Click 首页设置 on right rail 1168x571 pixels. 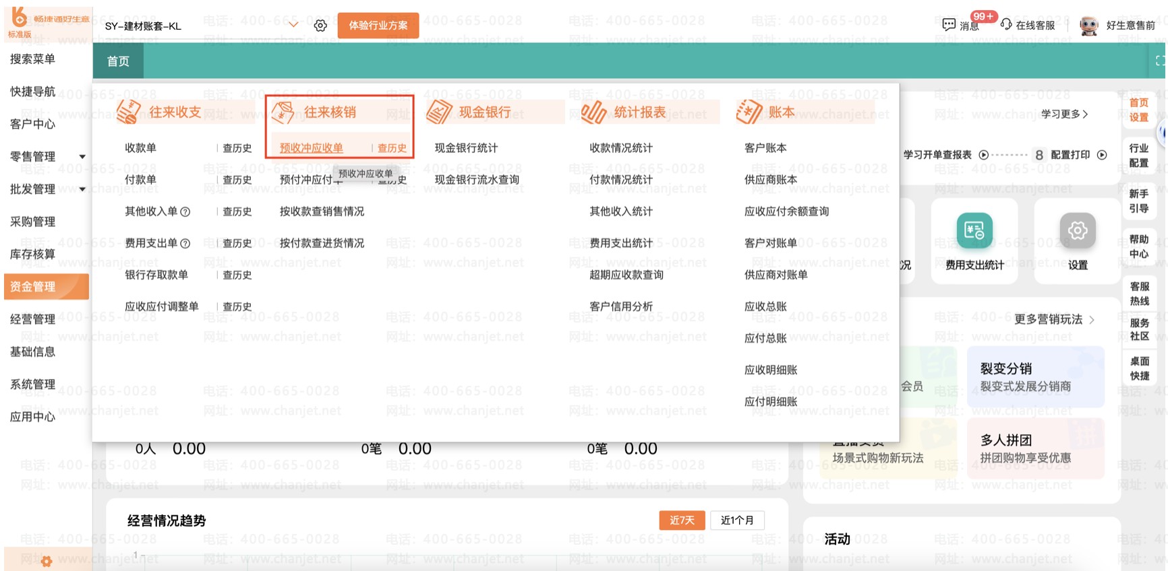pos(1139,110)
